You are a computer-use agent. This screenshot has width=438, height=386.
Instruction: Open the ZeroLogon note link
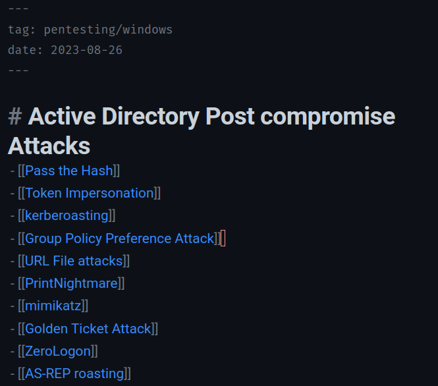57,351
